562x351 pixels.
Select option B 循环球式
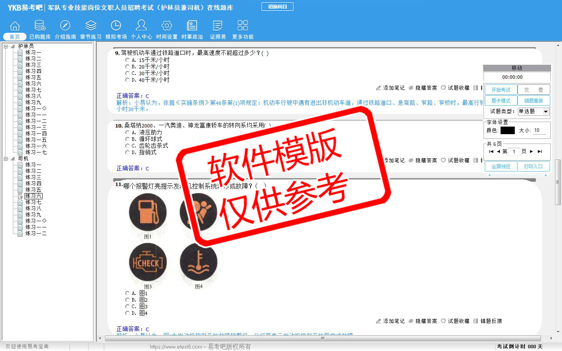[x=127, y=139]
